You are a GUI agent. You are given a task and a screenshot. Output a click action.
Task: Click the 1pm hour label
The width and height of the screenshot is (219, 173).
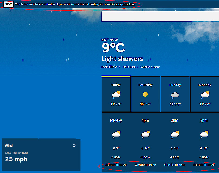[145, 120]
